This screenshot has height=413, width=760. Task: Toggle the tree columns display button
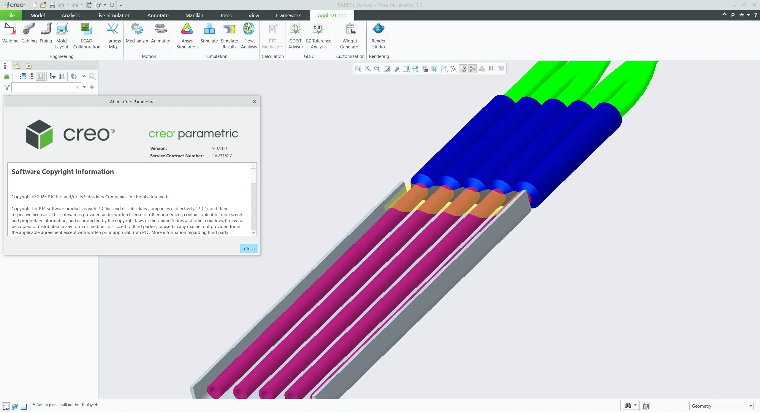(x=40, y=77)
